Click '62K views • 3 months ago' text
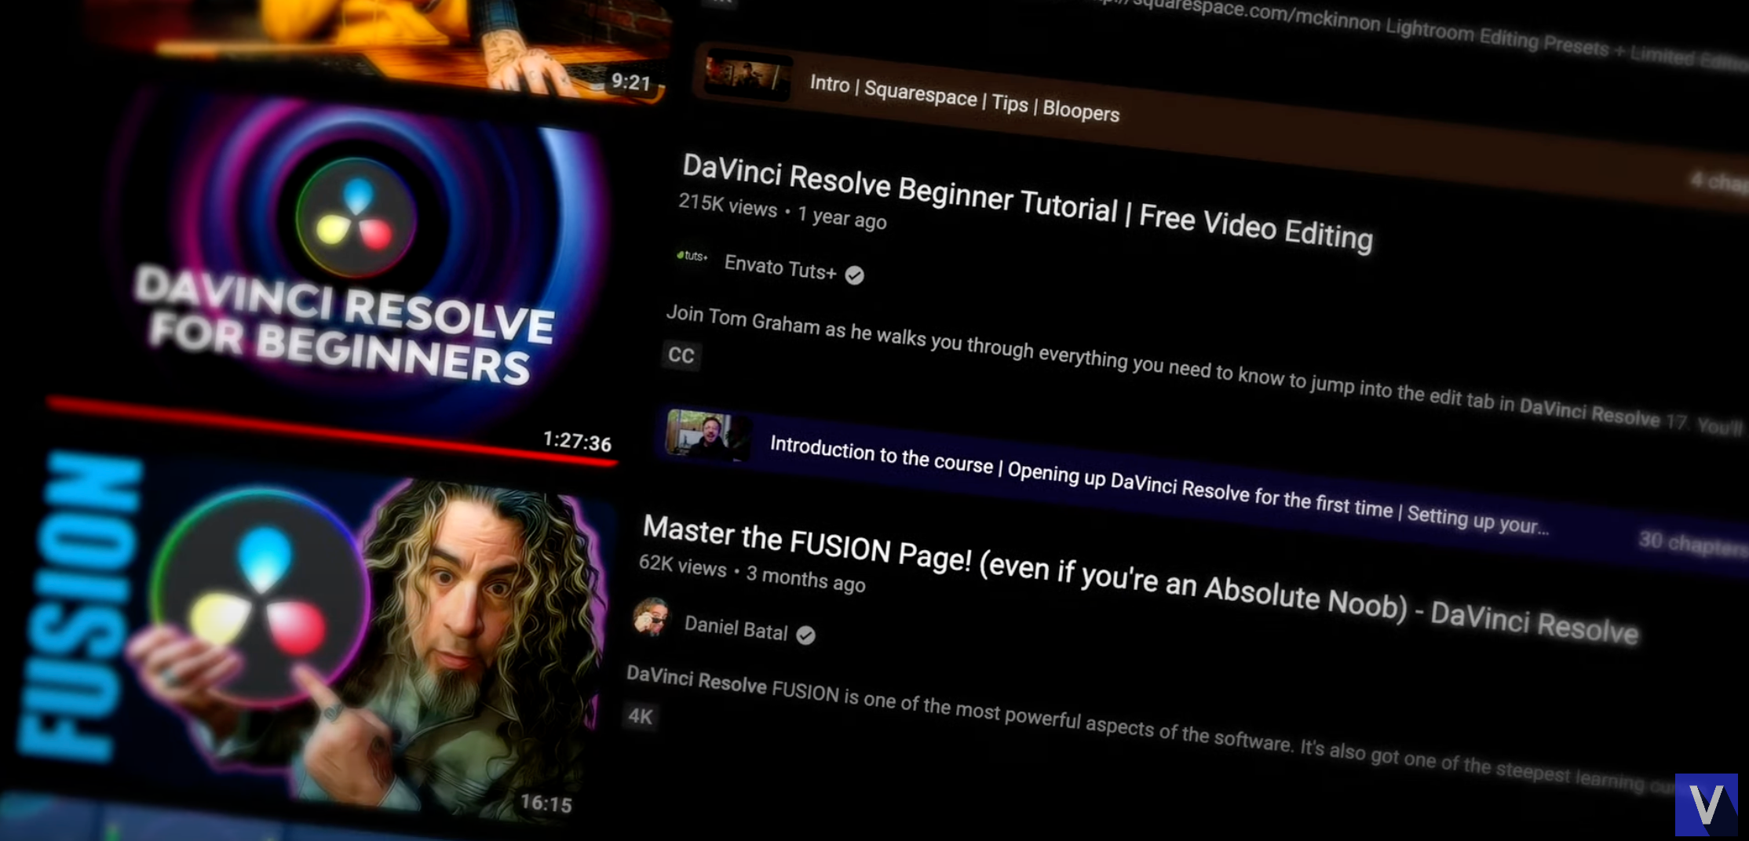This screenshot has height=841, width=1749. pos(752,573)
